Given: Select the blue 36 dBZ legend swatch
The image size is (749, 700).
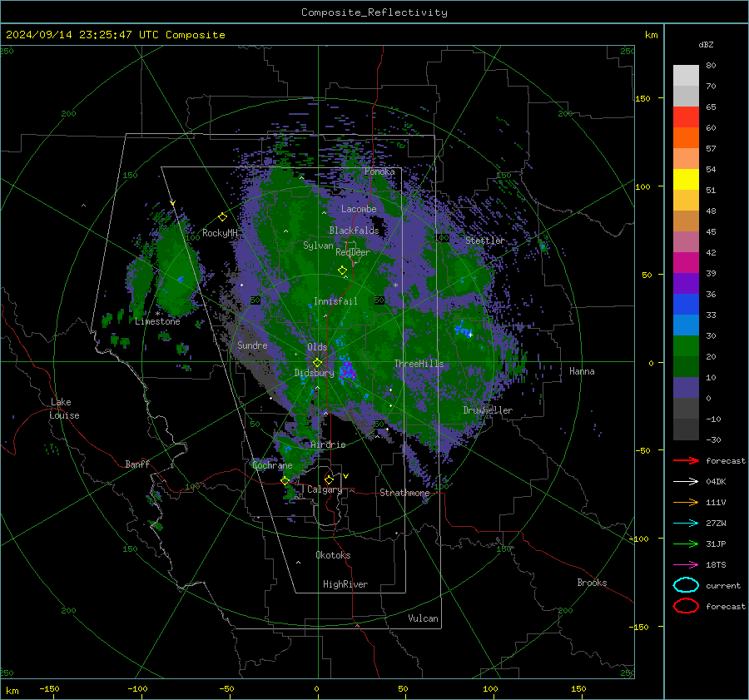Looking at the screenshot, I should (x=686, y=304).
